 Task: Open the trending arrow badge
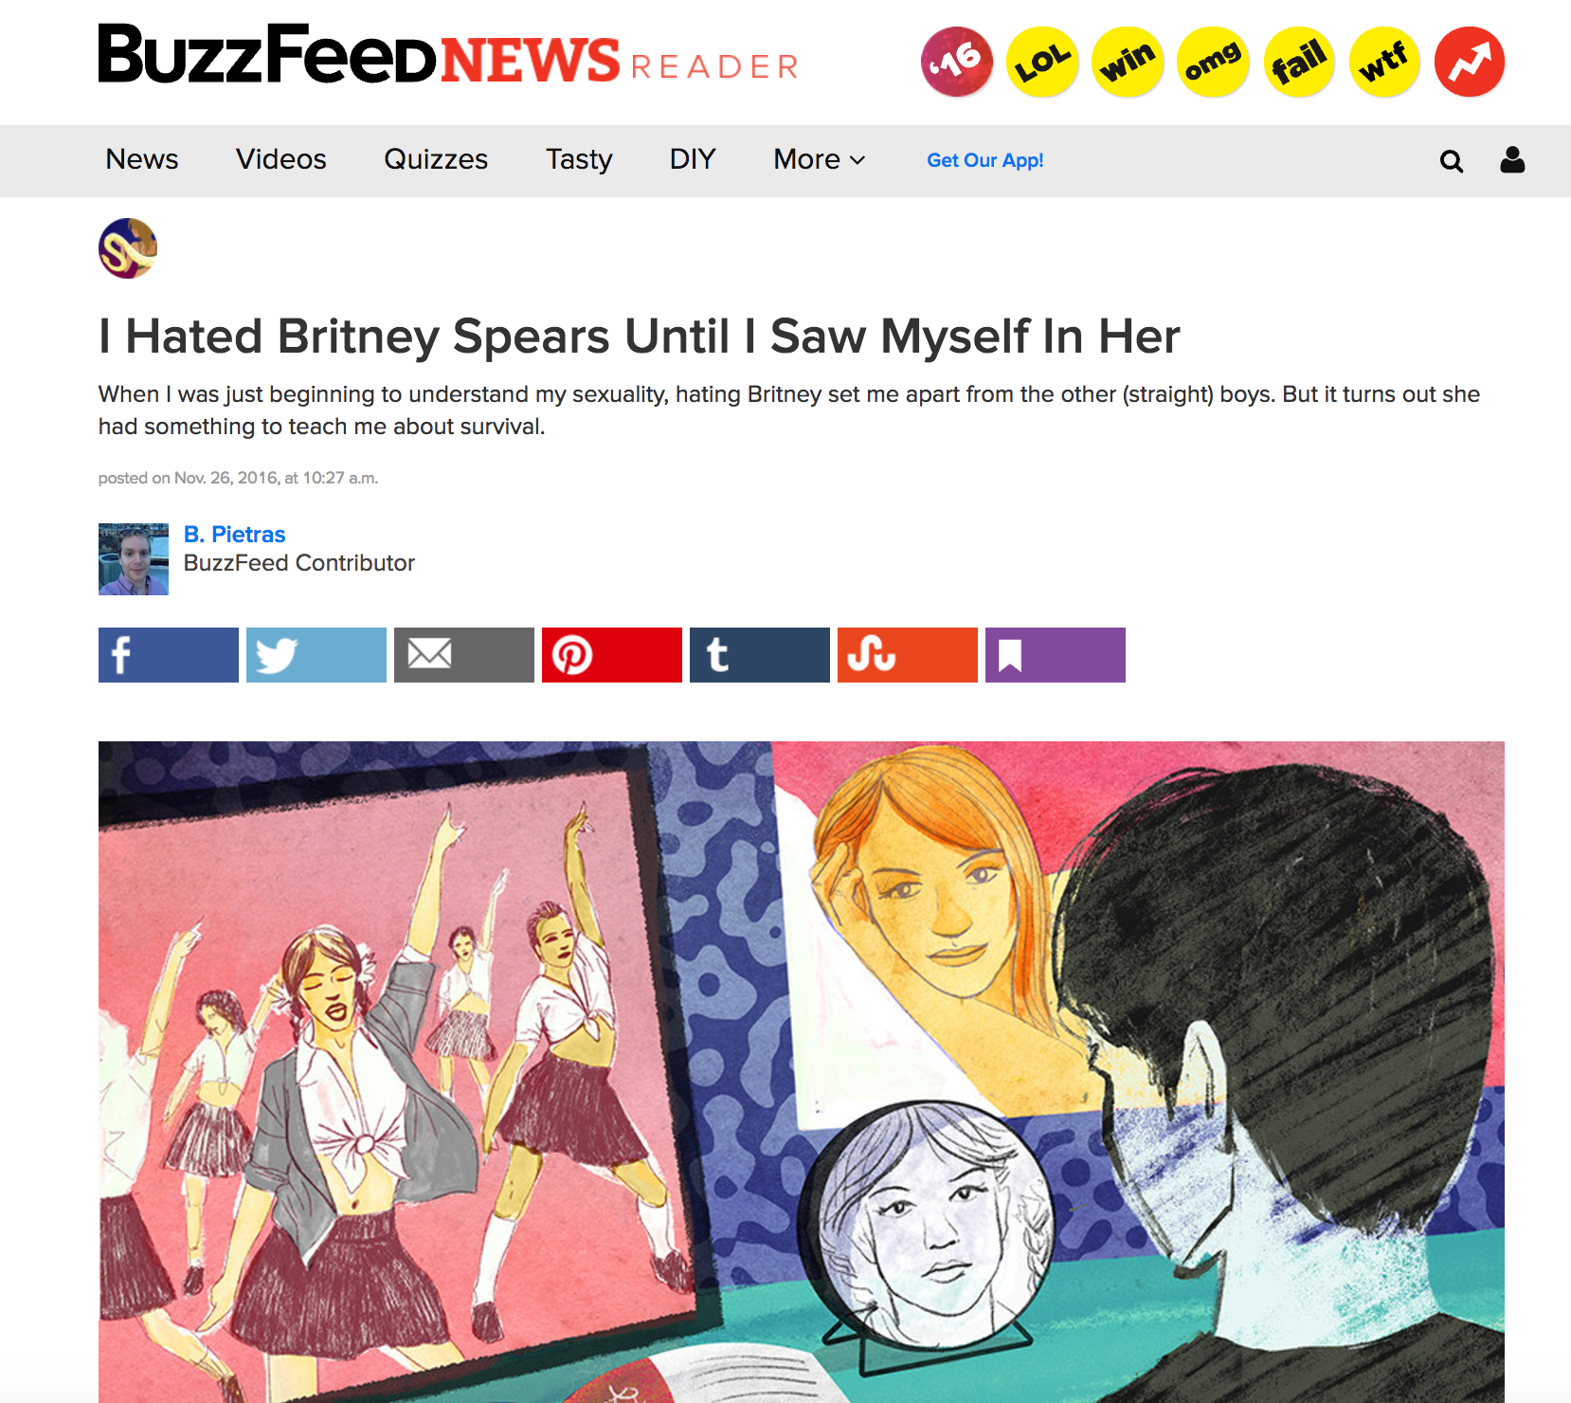1470,62
